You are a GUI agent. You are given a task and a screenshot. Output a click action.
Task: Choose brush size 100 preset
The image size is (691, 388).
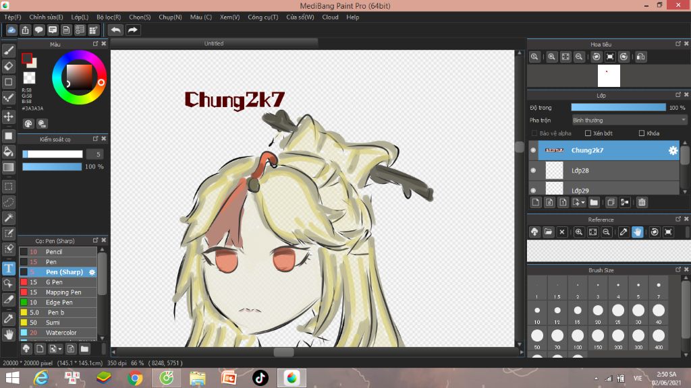578,339
